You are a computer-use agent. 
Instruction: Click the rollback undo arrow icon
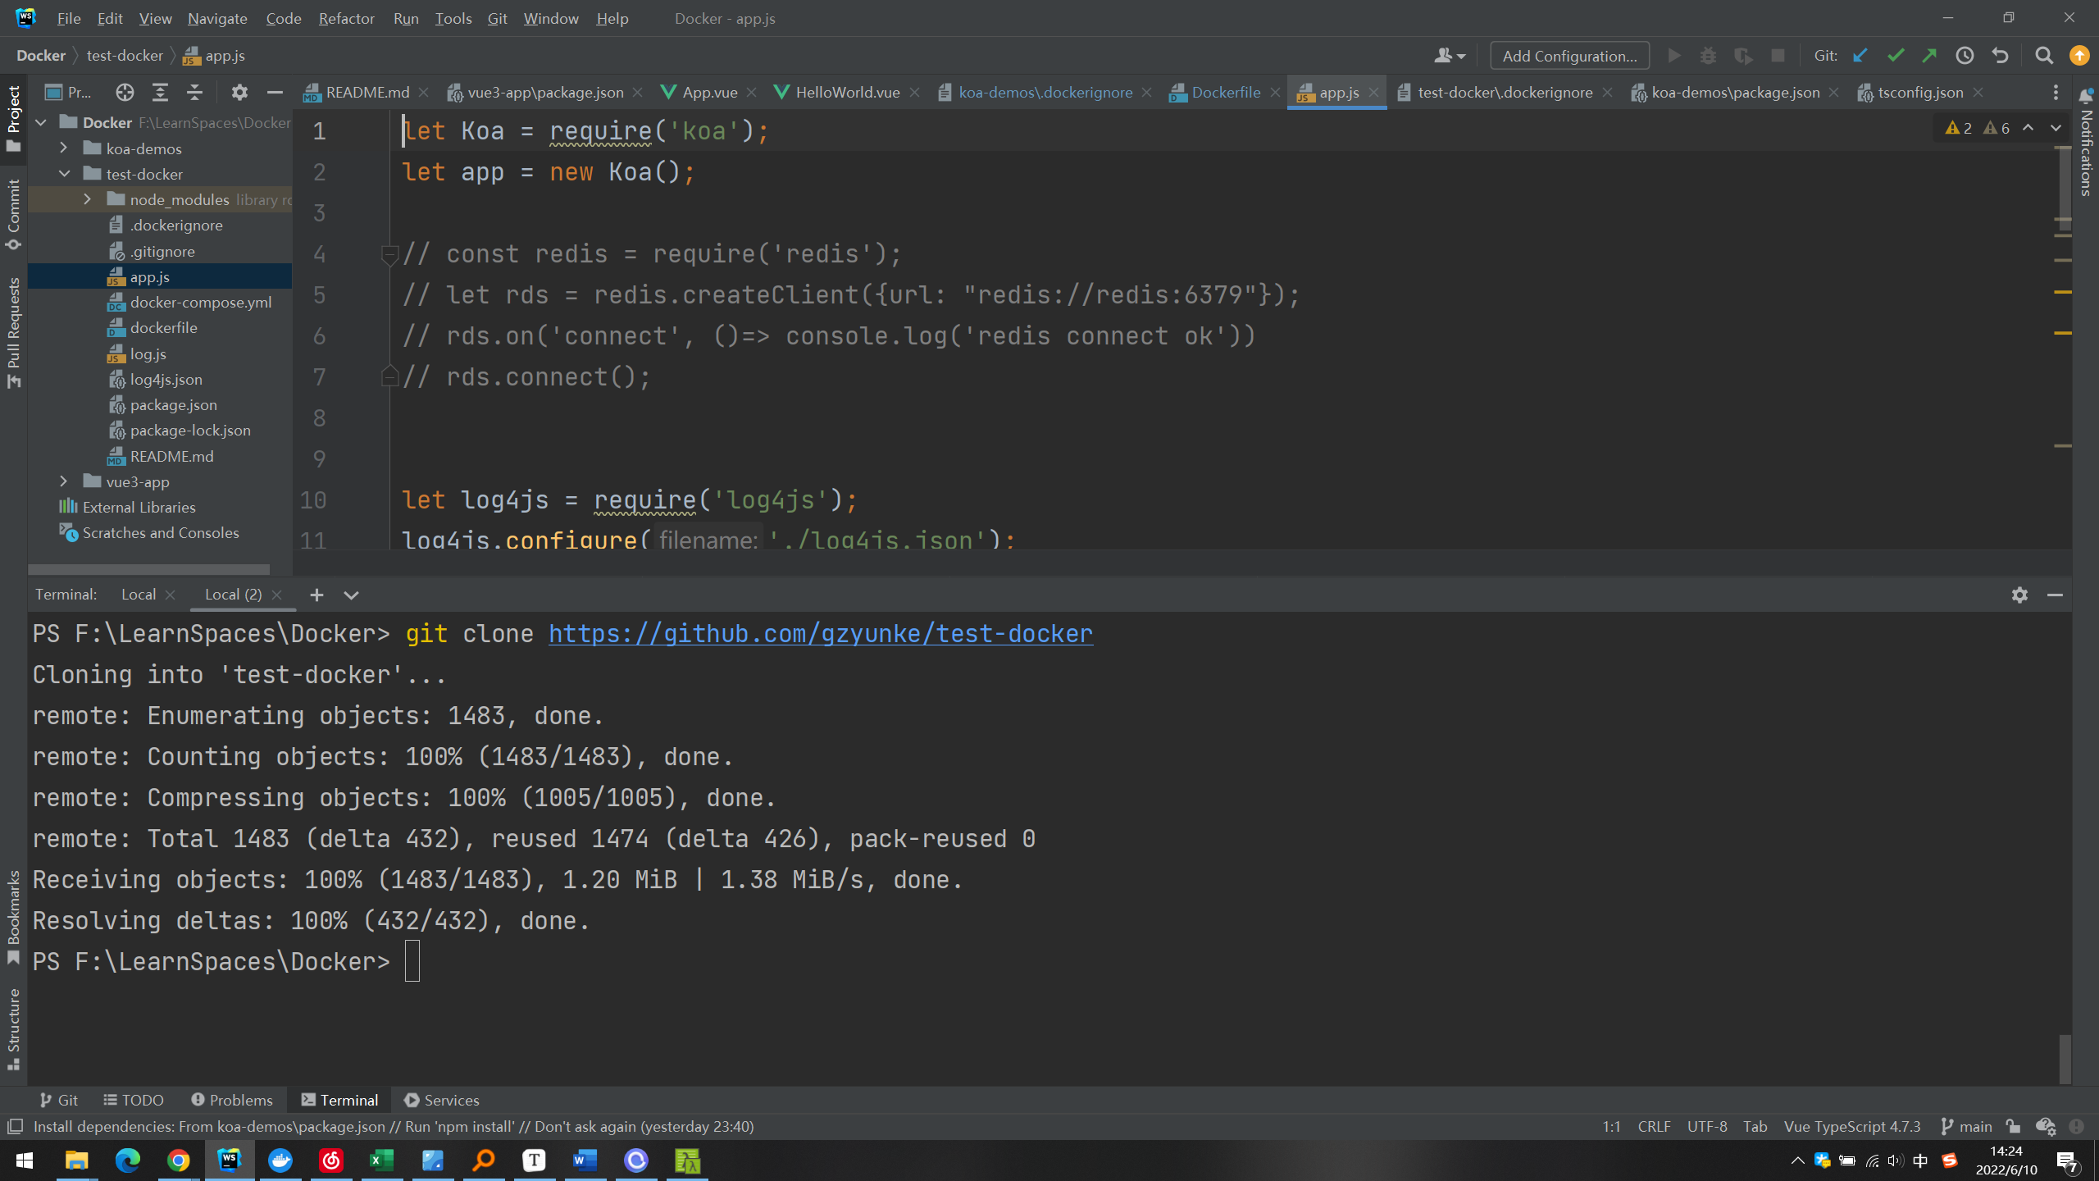click(x=2001, y=56)
